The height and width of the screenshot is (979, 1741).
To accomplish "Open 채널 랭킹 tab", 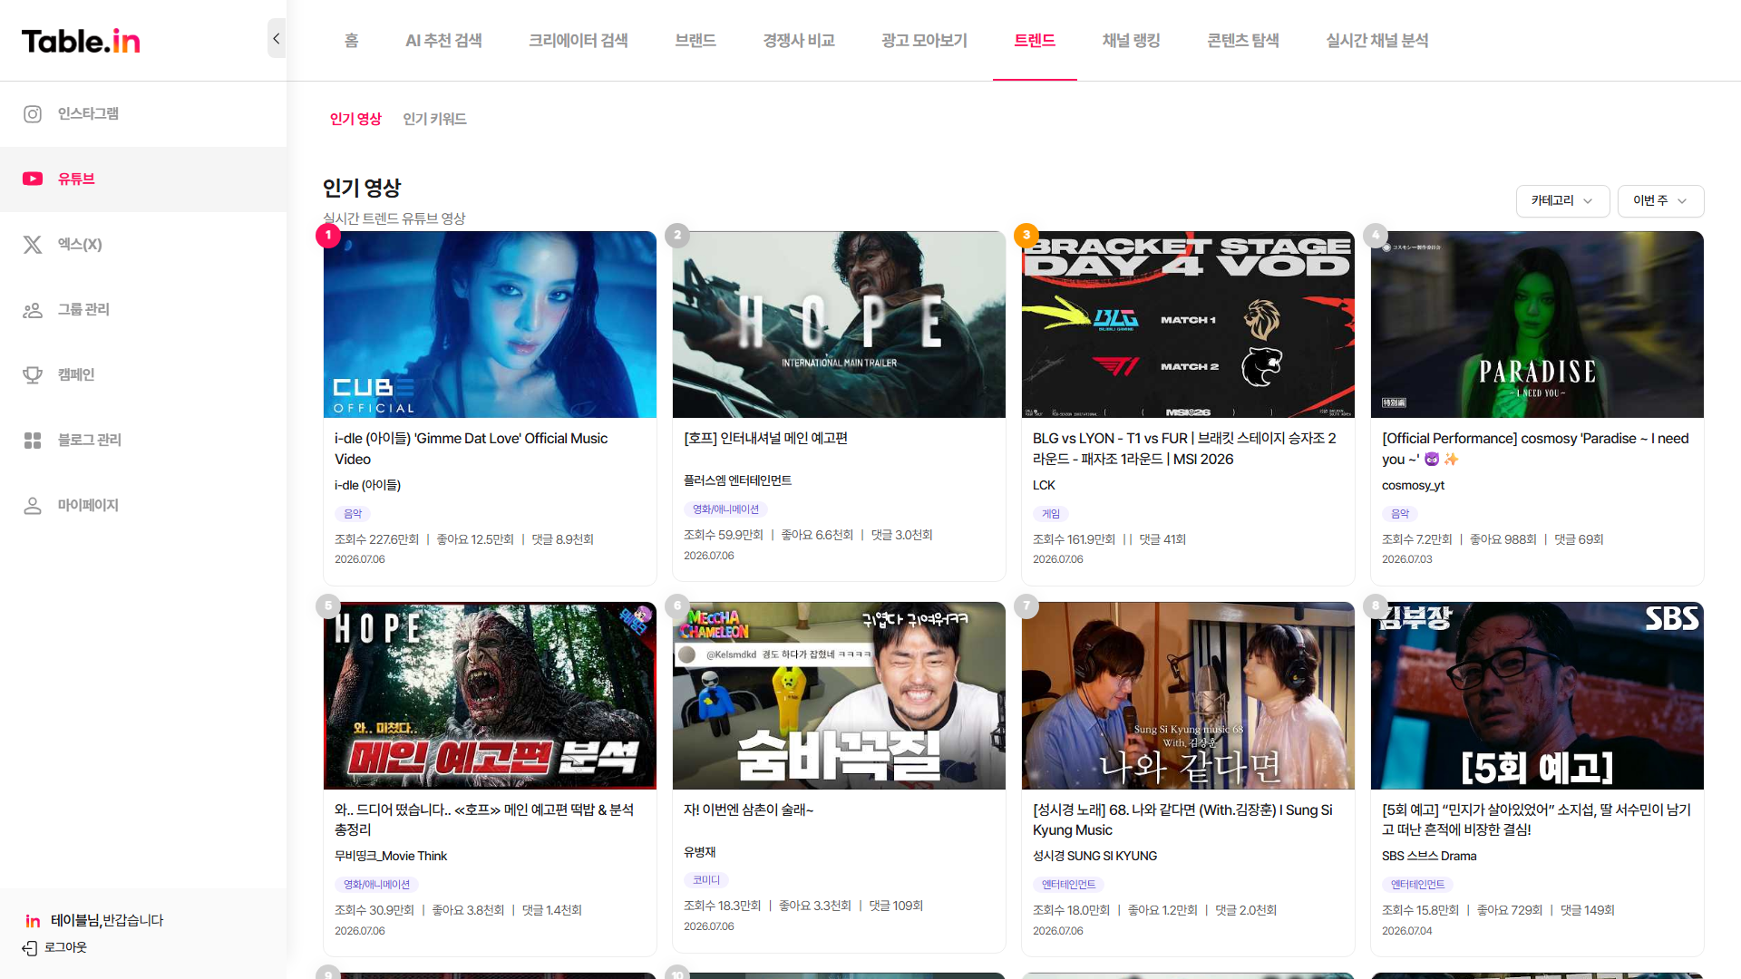I will (1131, 41).
